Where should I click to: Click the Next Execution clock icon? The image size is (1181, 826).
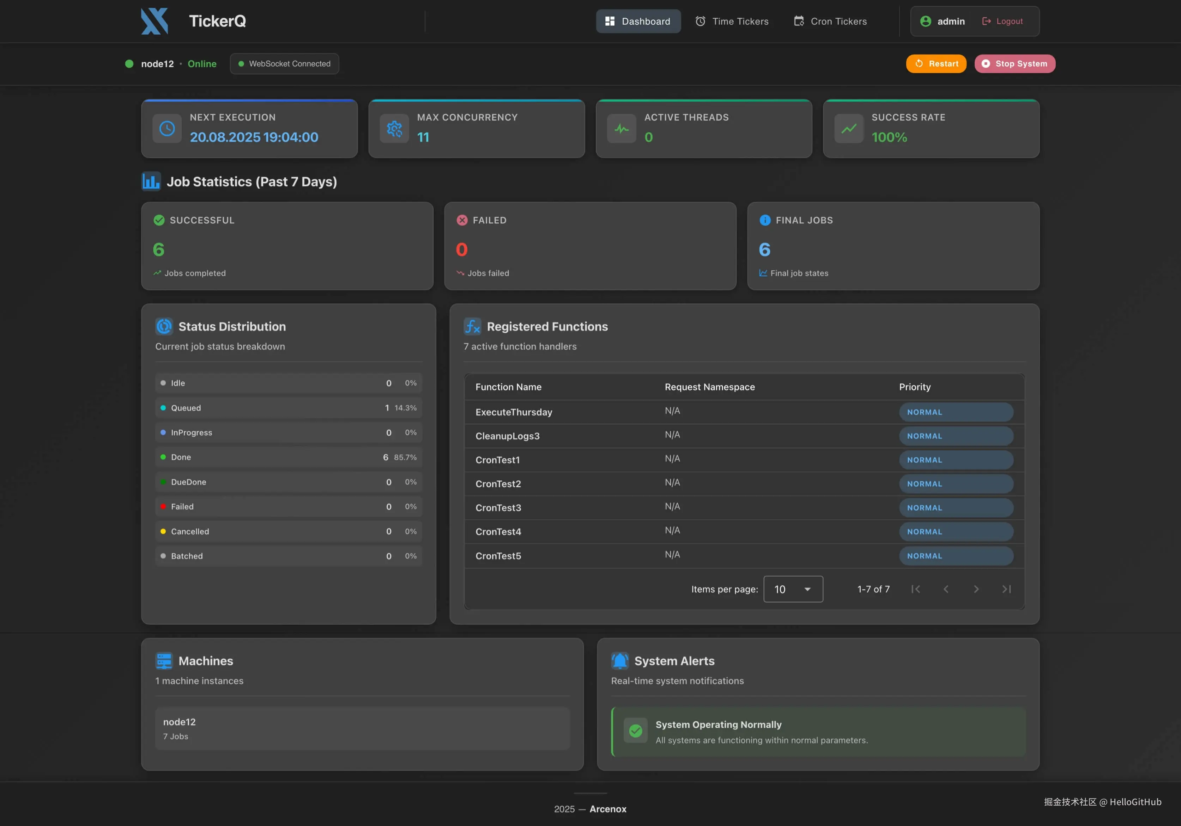tap(166, 129)
